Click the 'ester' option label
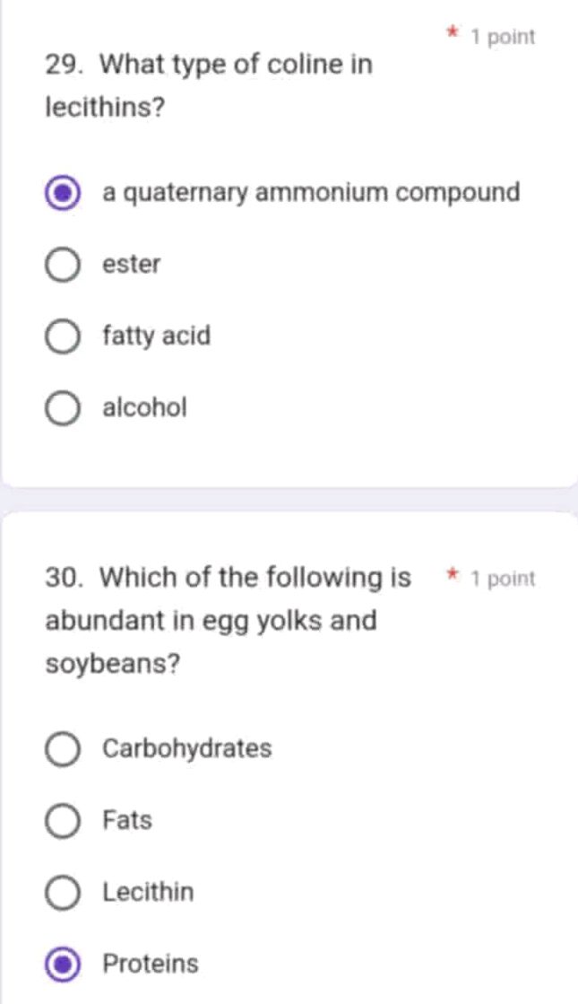This screenshot has width=578, height=1004. [132, 265]
